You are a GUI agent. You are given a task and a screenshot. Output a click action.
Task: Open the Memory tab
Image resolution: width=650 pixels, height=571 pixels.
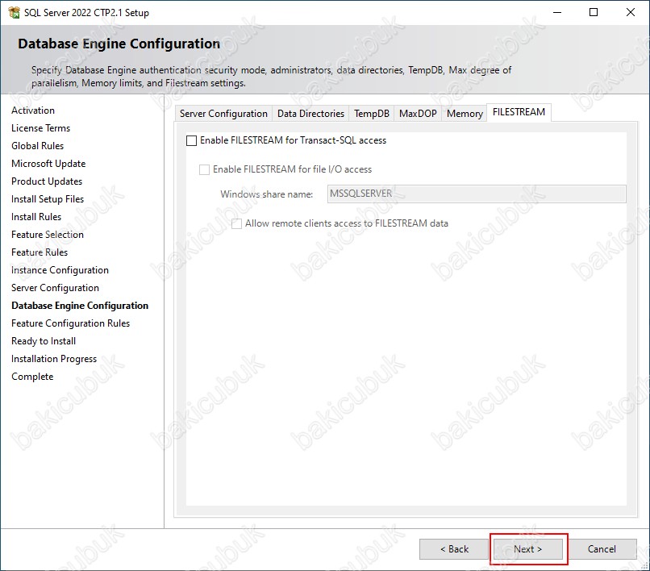point(465,114)
